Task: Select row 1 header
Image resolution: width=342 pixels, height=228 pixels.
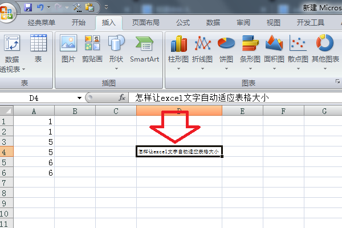Action: pos(6,121)
